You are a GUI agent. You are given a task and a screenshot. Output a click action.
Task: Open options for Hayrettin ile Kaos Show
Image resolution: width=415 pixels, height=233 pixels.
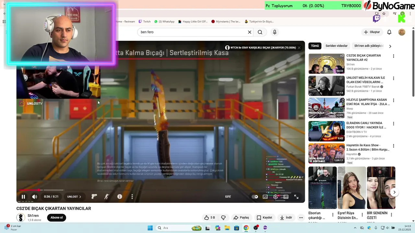click(394, 146)
